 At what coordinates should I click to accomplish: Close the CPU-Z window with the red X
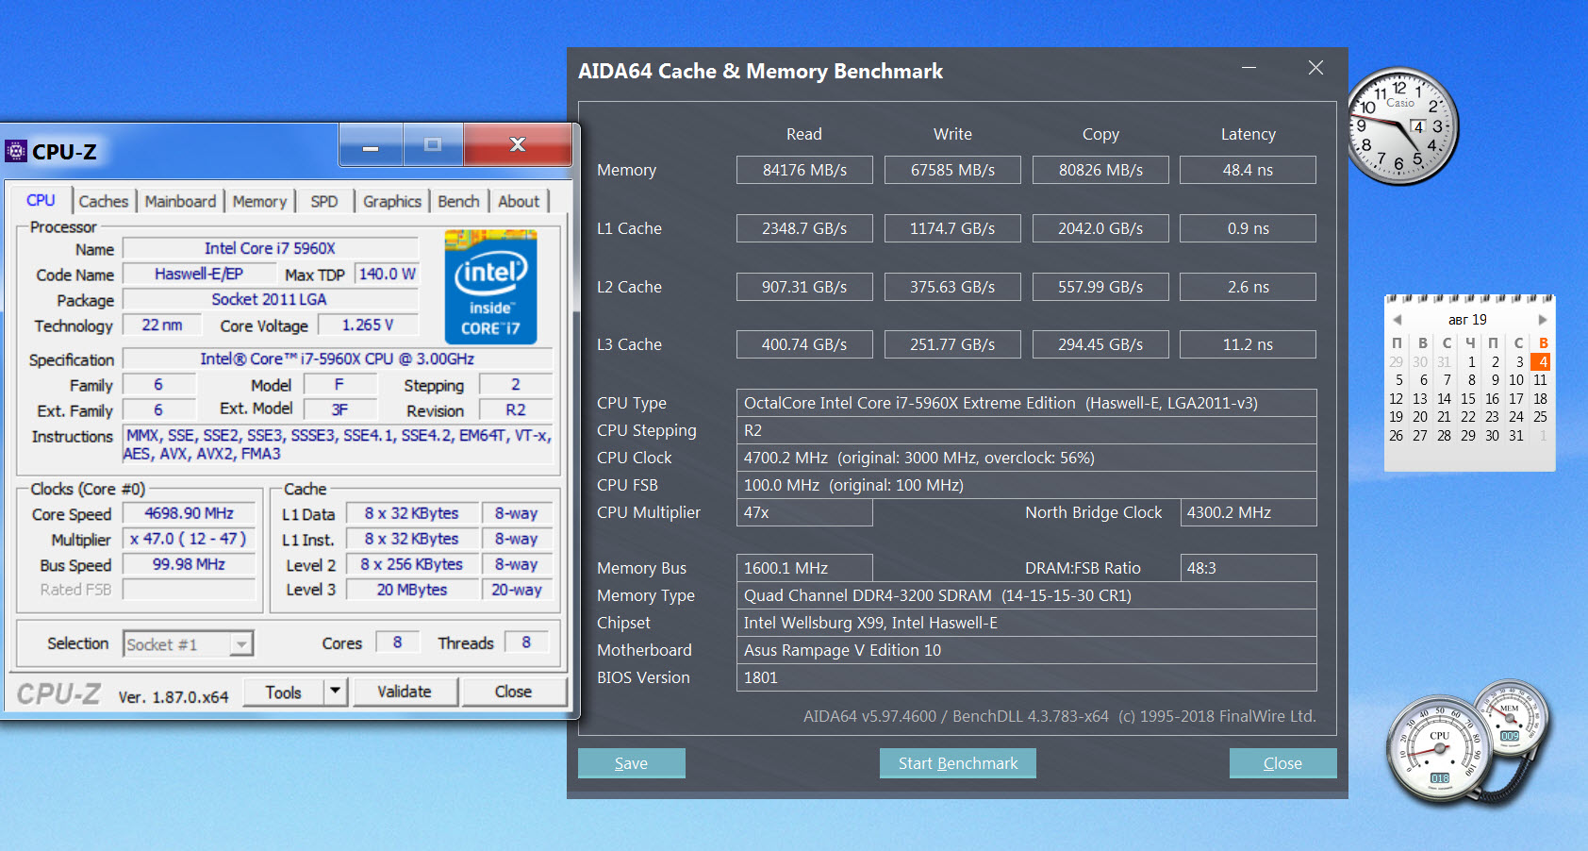(x=518, y=145)
